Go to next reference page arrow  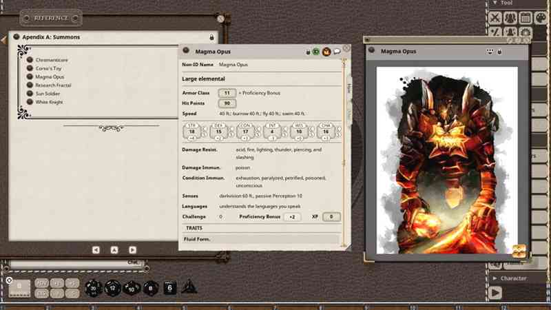(x=132, y=249)
